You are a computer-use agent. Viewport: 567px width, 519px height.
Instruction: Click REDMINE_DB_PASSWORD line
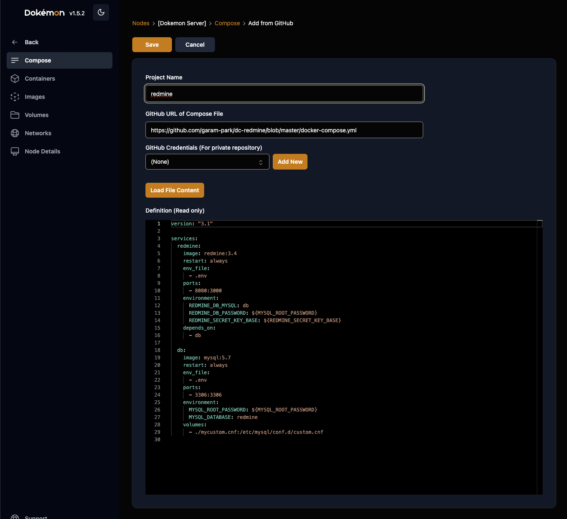click(x=253, y=313)
